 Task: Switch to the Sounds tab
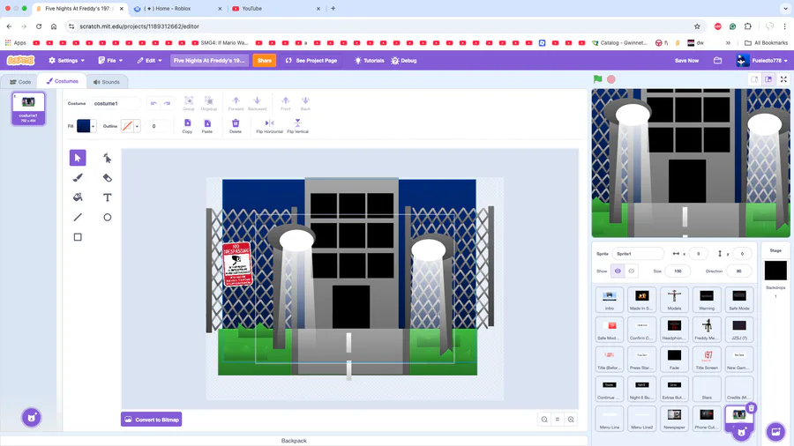pos(107,81)
